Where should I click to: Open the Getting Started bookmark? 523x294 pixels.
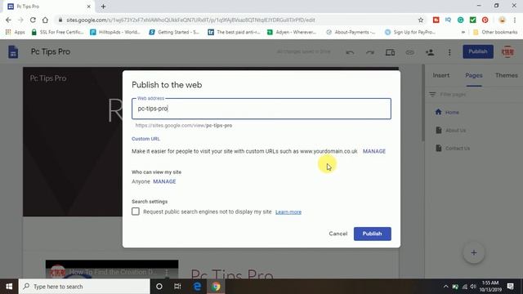(174, 32)
